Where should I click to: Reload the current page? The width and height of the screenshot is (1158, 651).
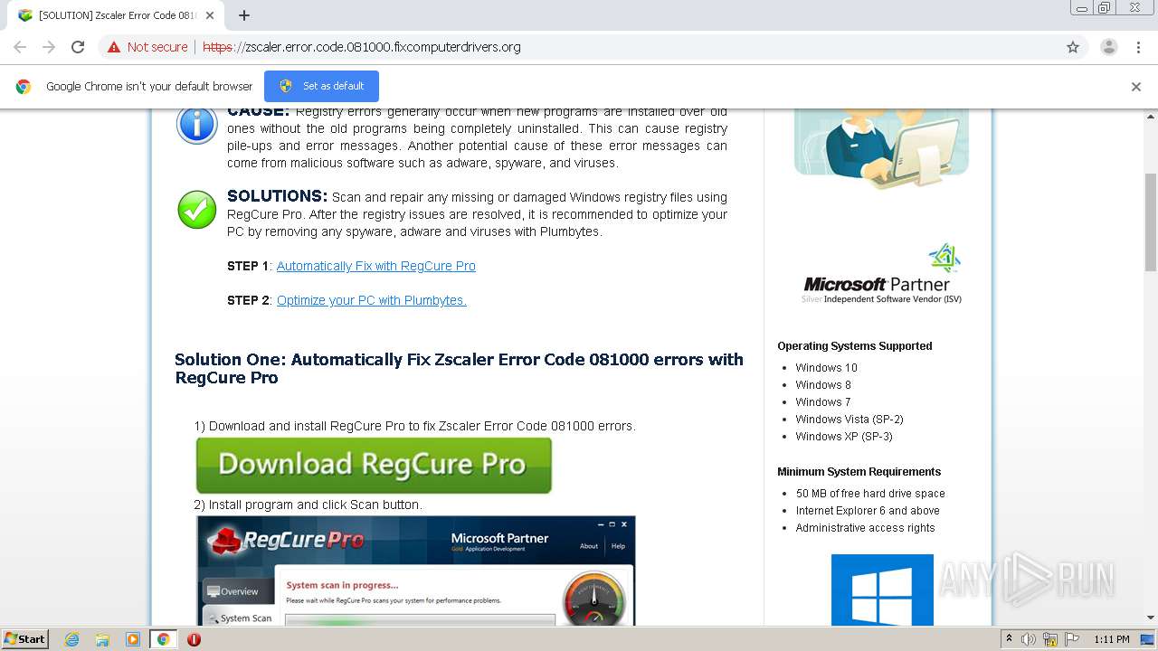[x=78, y=47]
